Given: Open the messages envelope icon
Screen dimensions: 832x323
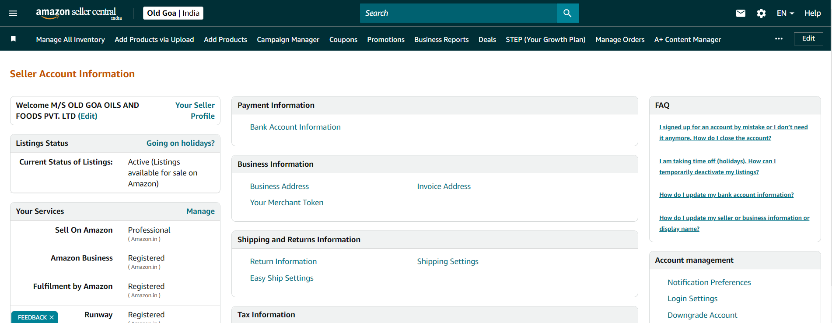Looking at the screenshot, I should (741, 13).
